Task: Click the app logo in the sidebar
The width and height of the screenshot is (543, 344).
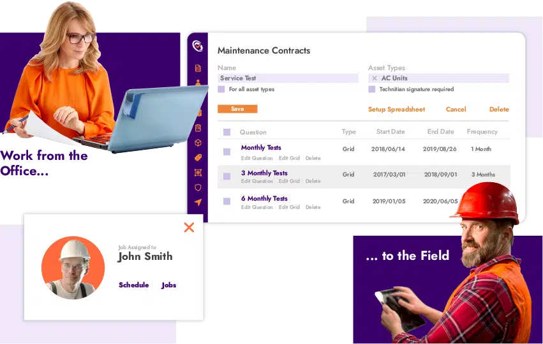Action: point(198,46)
